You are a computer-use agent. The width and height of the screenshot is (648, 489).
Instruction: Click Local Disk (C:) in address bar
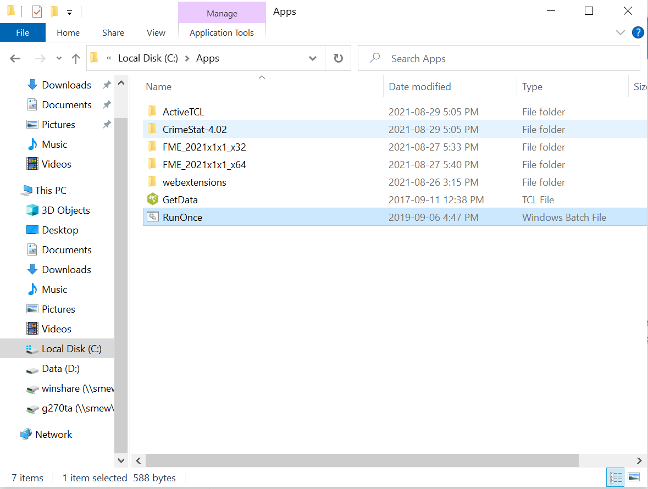(x=148, y=58)
